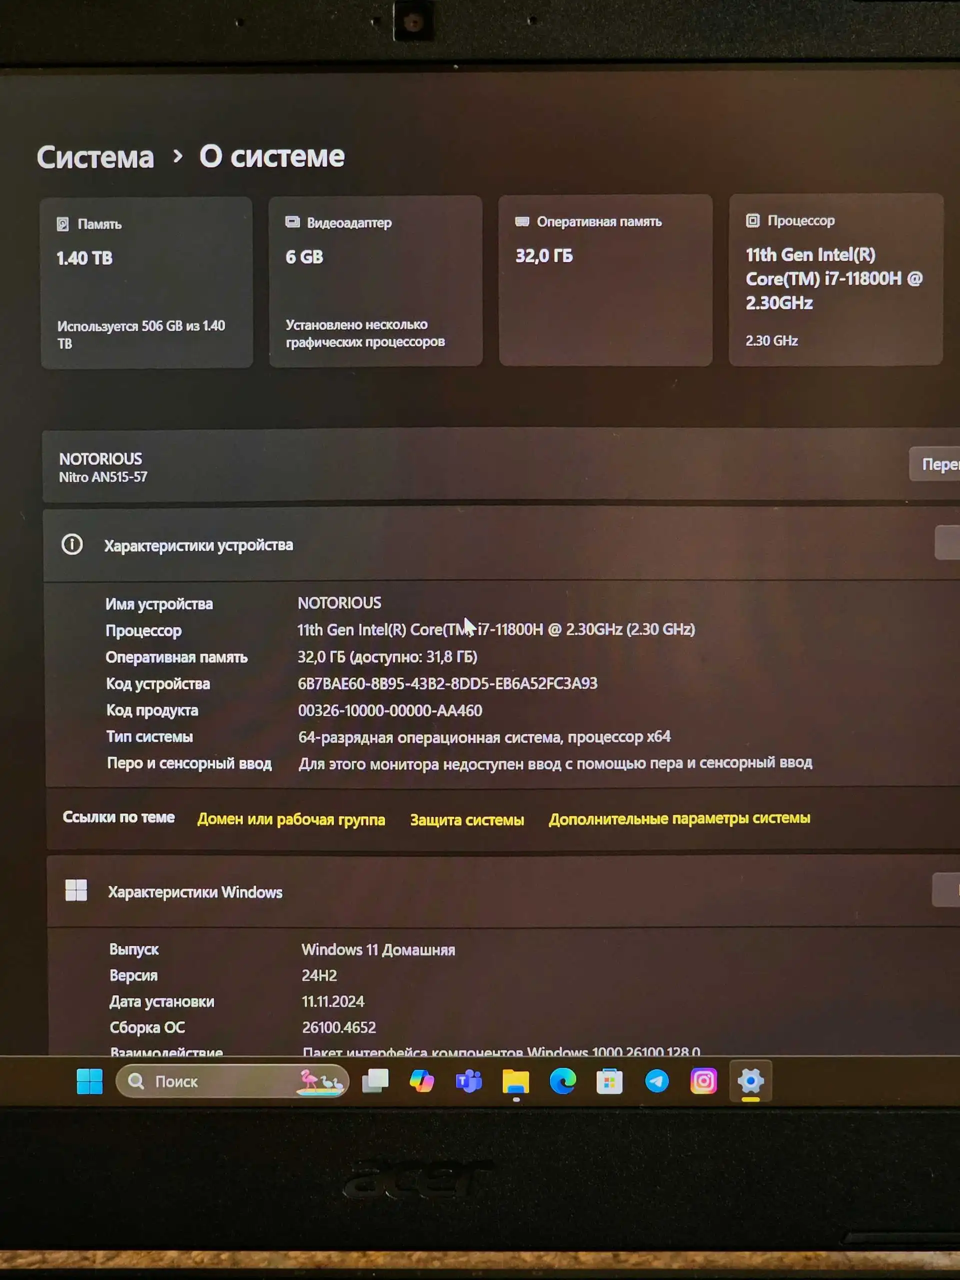The height and width of the screenshot is (1280, 960).
Task: Click the О системе breadcrumb item
Action: point(271,157)
